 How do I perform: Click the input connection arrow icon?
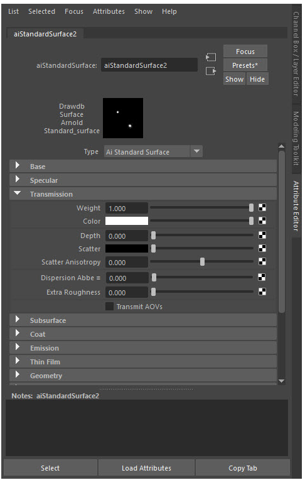(x=211, y=57)
